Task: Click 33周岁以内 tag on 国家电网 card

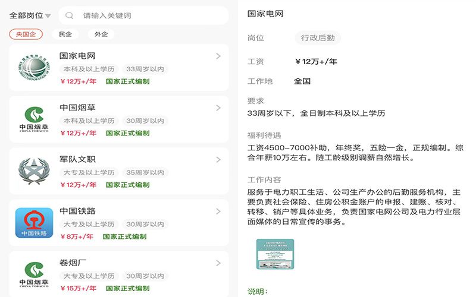Action: click(x=145, y=69)
